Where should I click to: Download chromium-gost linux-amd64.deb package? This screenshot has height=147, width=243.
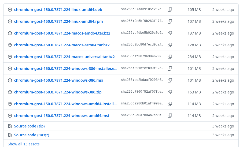coord(58,10)
